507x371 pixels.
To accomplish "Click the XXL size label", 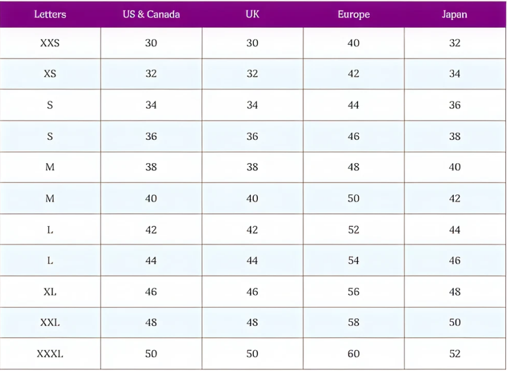I will [50, 323].
